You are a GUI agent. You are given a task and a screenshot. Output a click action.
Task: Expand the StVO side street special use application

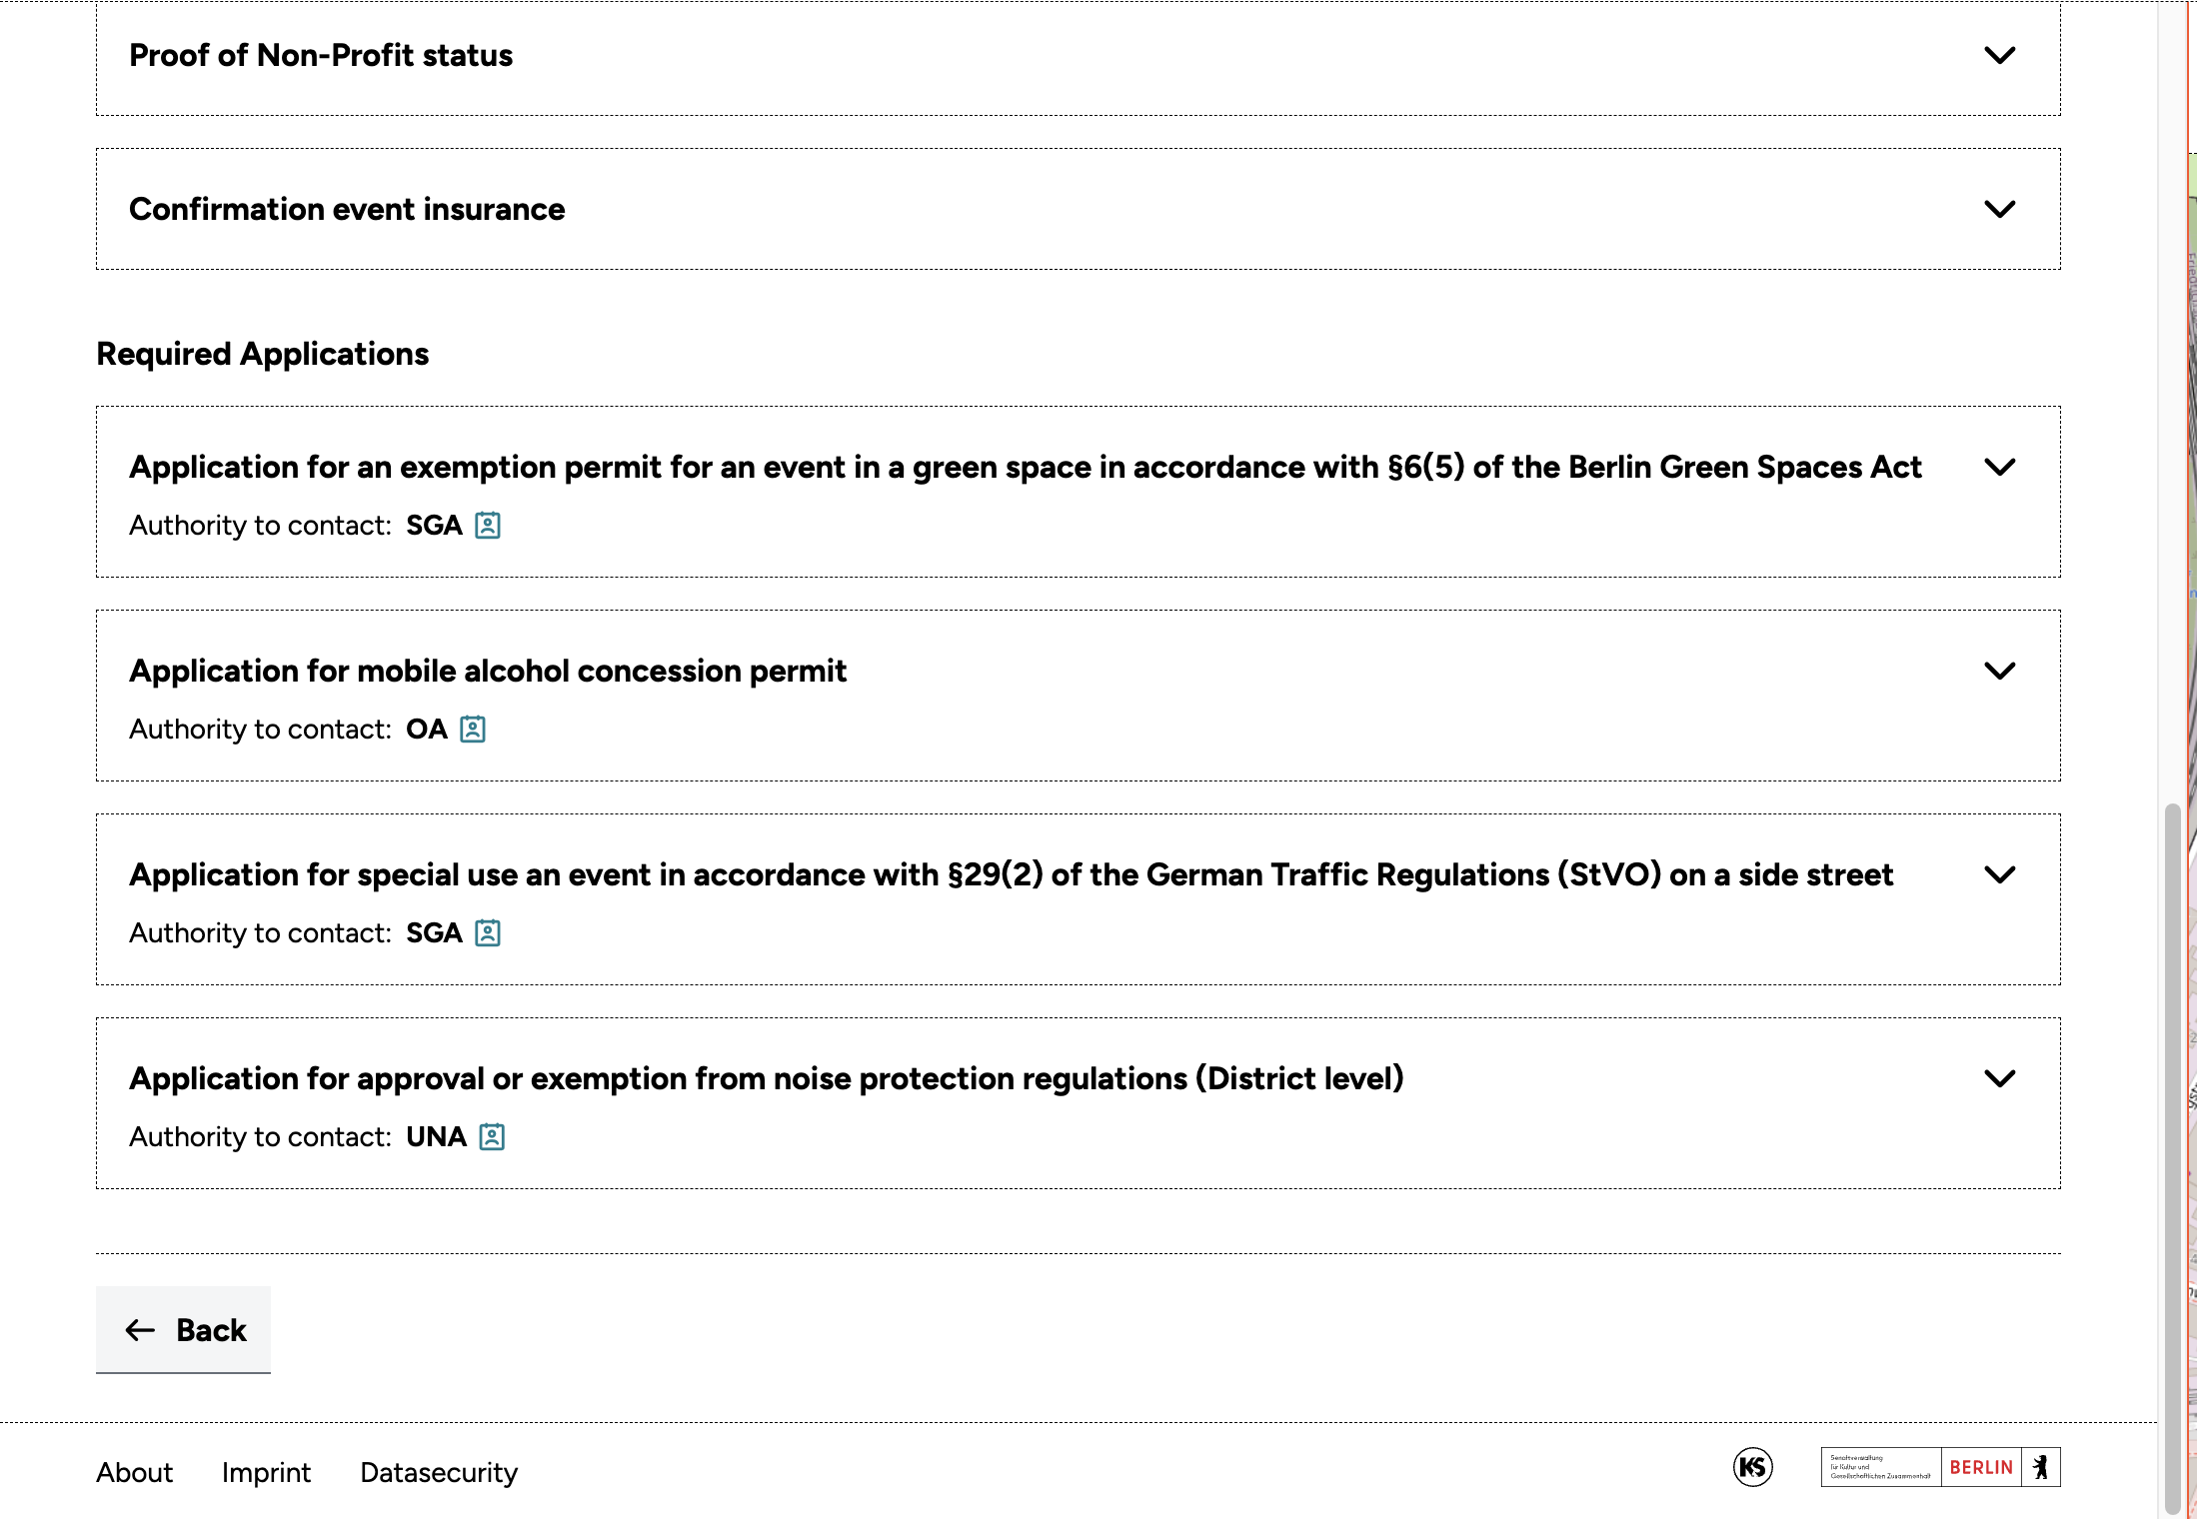point(1999,875)
